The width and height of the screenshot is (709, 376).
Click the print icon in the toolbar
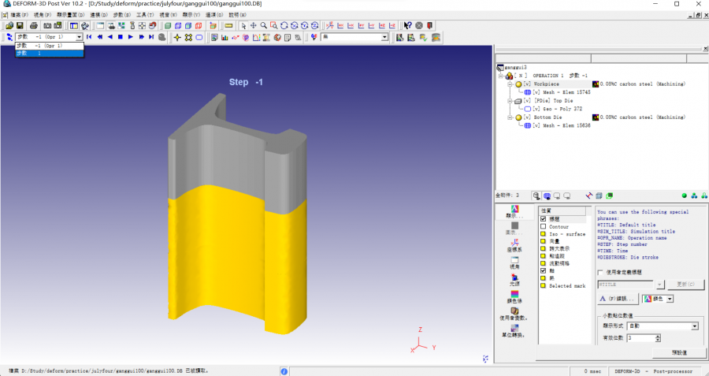(33, 26)
